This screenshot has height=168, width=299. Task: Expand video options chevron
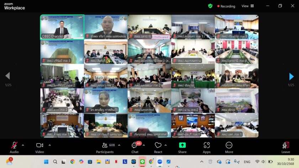[x=49, y=145]
